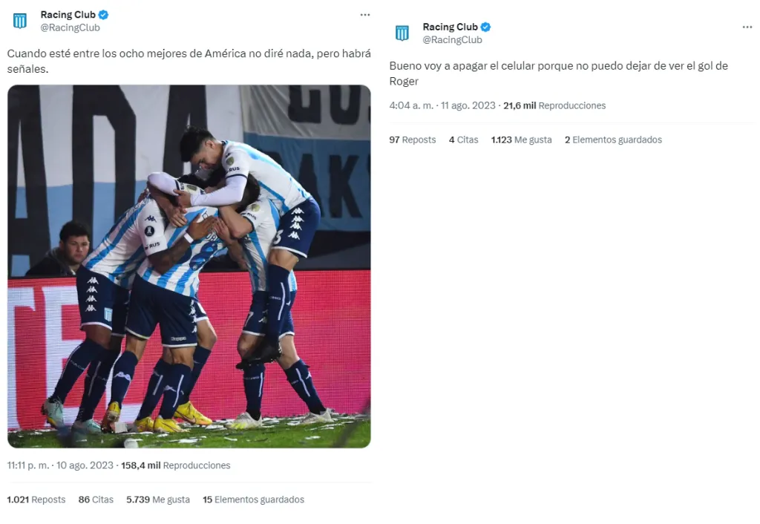View the 5.739 Me gusta list

pyautogui.click(x=158, y=500)
